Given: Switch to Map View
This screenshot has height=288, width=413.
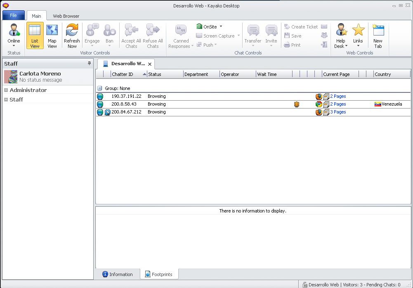Looking at the screenshot, I should click(52, 31).
